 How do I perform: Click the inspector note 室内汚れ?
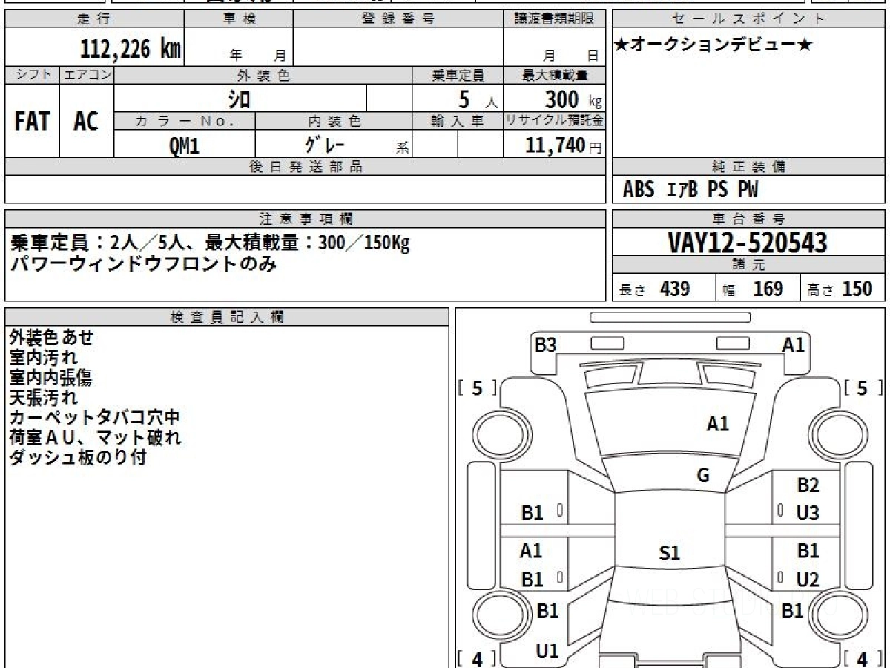click(x=44, y=358)
